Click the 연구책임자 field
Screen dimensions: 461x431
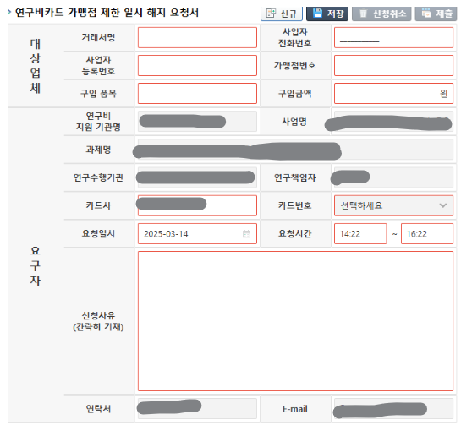pos(393,177)
